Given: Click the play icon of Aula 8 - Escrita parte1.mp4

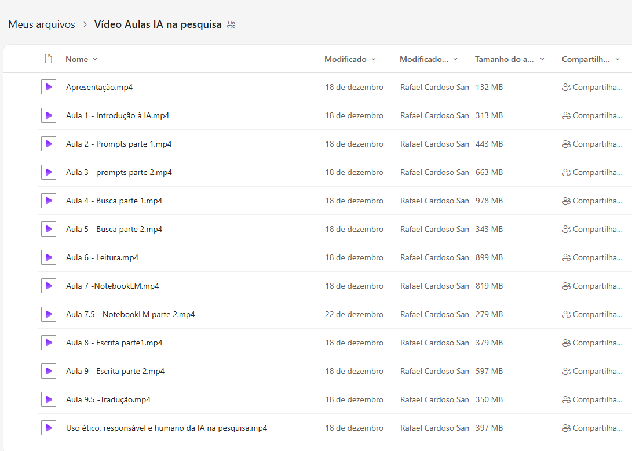Looking at the screenshot, I should [48, 343].
